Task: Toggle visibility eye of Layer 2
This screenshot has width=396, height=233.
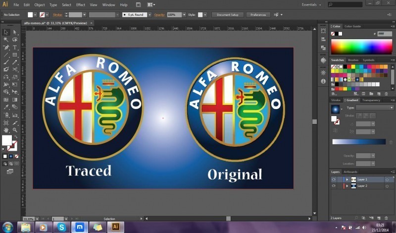Action: point(334,186)
